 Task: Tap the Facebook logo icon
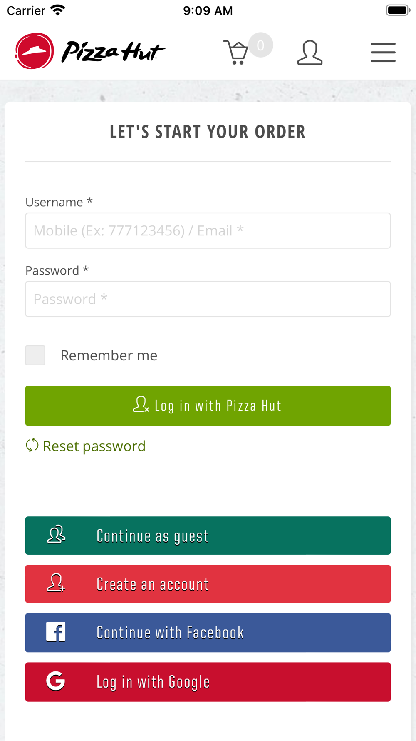tap(56, 632)
